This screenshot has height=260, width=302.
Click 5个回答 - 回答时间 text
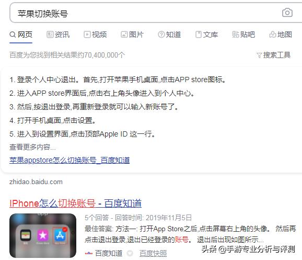coord(138,218)
